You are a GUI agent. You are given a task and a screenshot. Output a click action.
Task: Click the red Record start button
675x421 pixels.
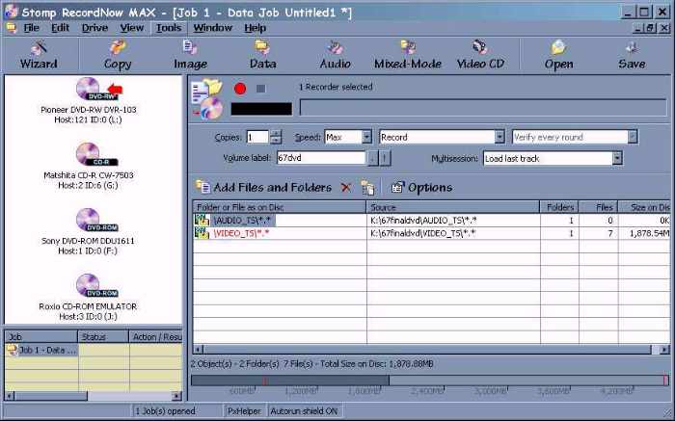tap(240, 89)
